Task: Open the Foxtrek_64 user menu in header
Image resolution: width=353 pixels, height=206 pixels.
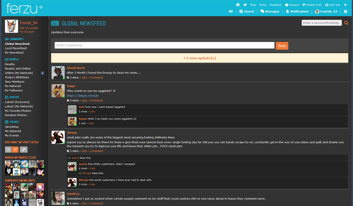Action: (x=326, y=11)
